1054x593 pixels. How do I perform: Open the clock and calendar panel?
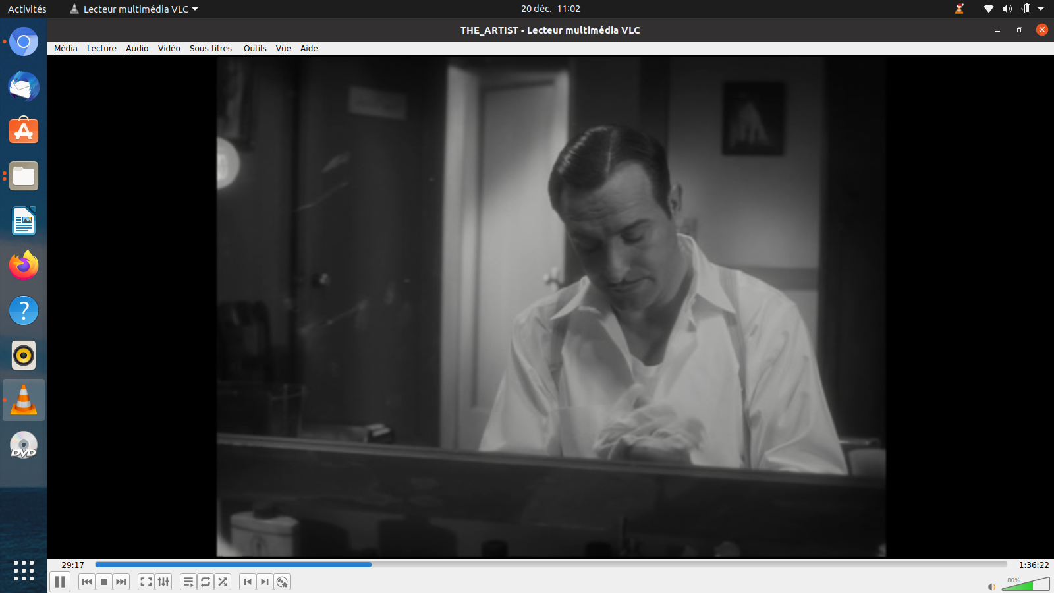tap(550, 9)
